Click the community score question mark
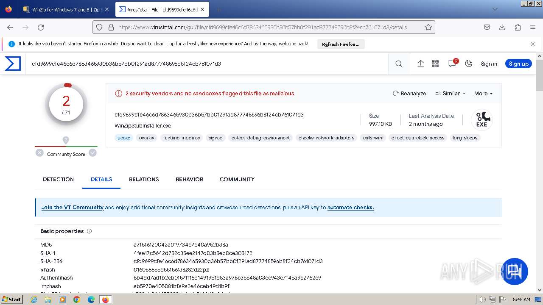The image size is (543, 305). (66, 140)
